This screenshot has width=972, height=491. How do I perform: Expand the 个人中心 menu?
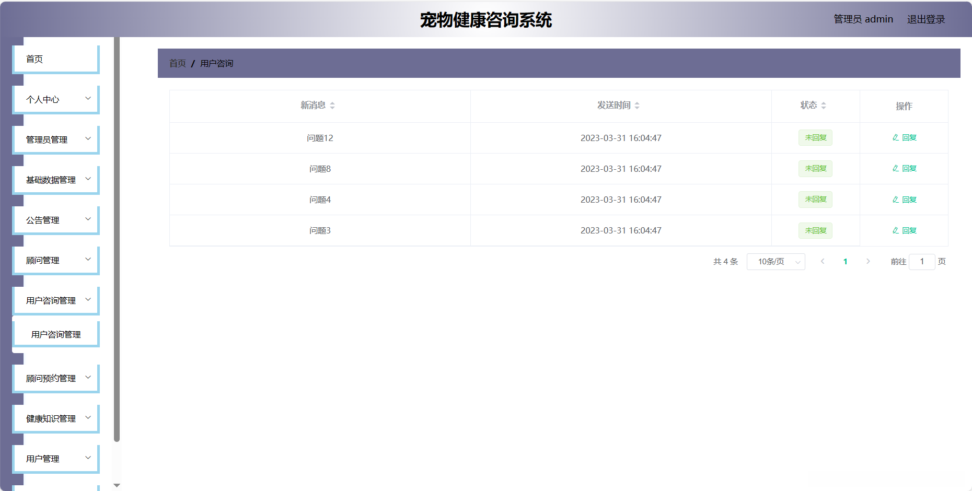click(x=55, y=99)
